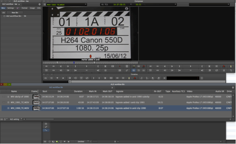Click Remove Effect under the record monitor
The height and width of the screenshot is (144, 236).
(216, 70)
